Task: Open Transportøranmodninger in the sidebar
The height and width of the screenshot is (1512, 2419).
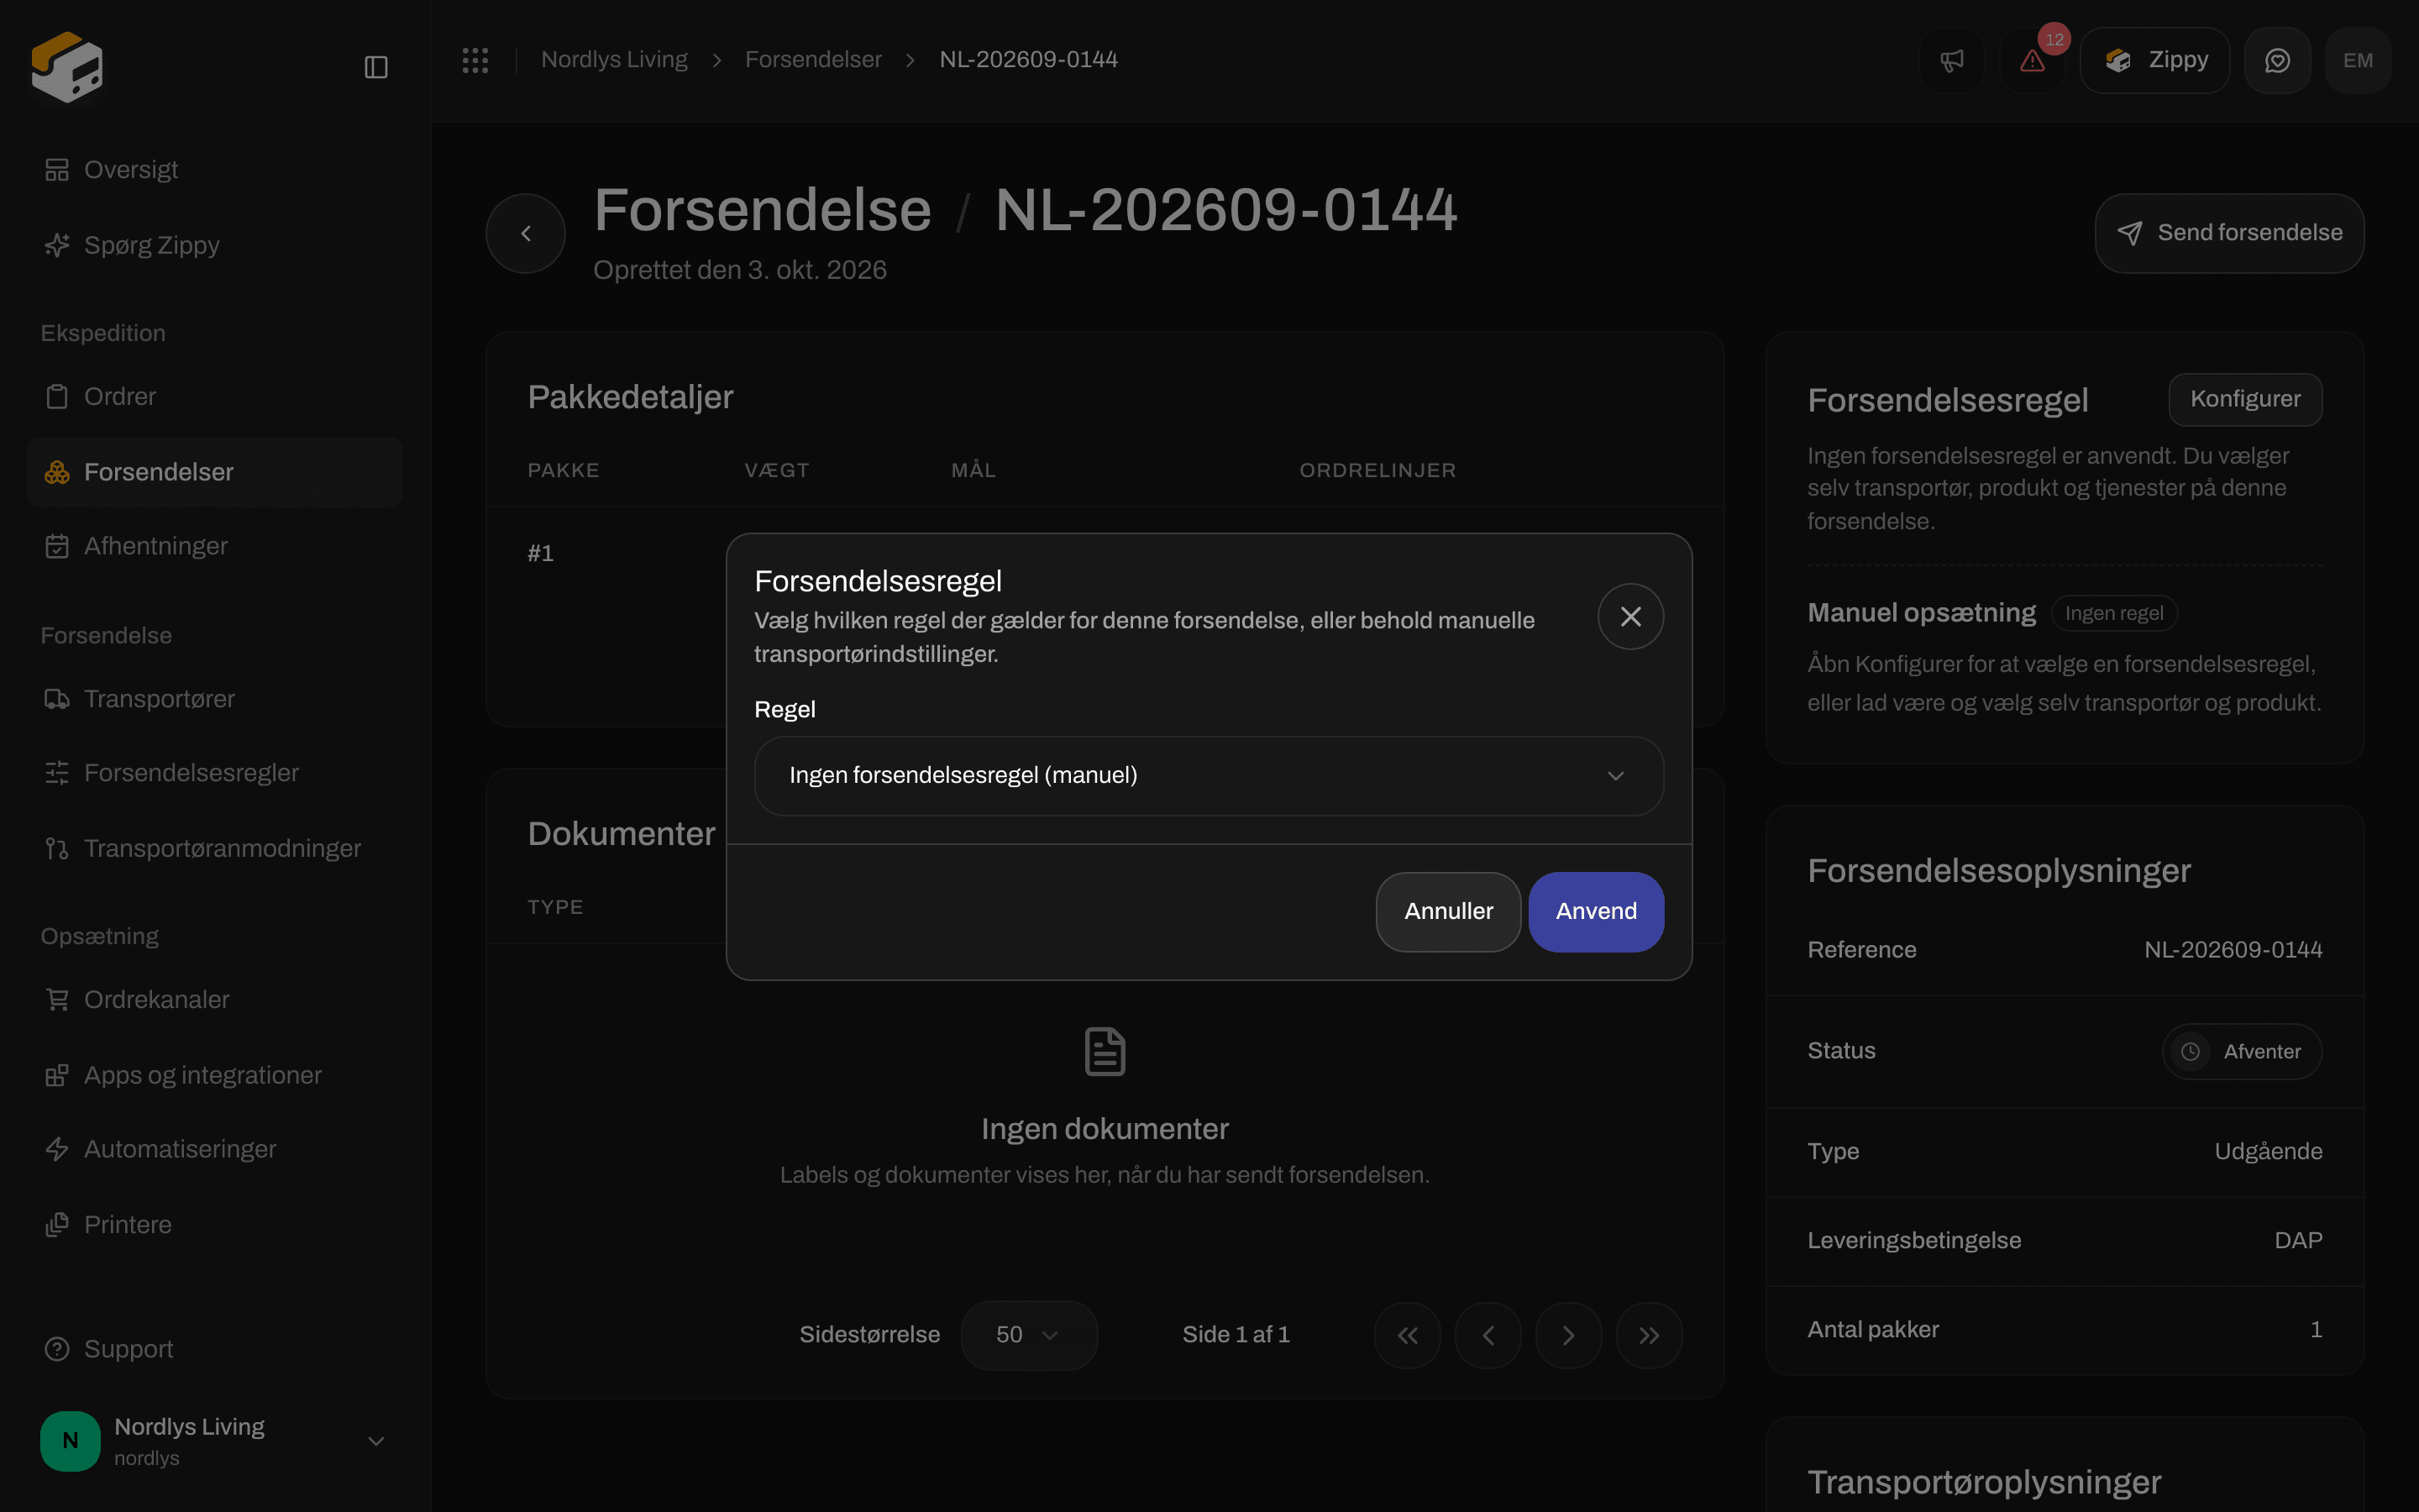Action: coord(214,848)
